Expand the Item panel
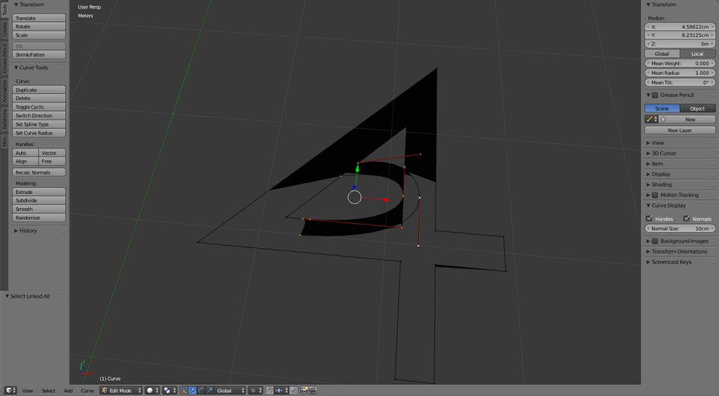 pyautogui.click(x=657, y=164)
